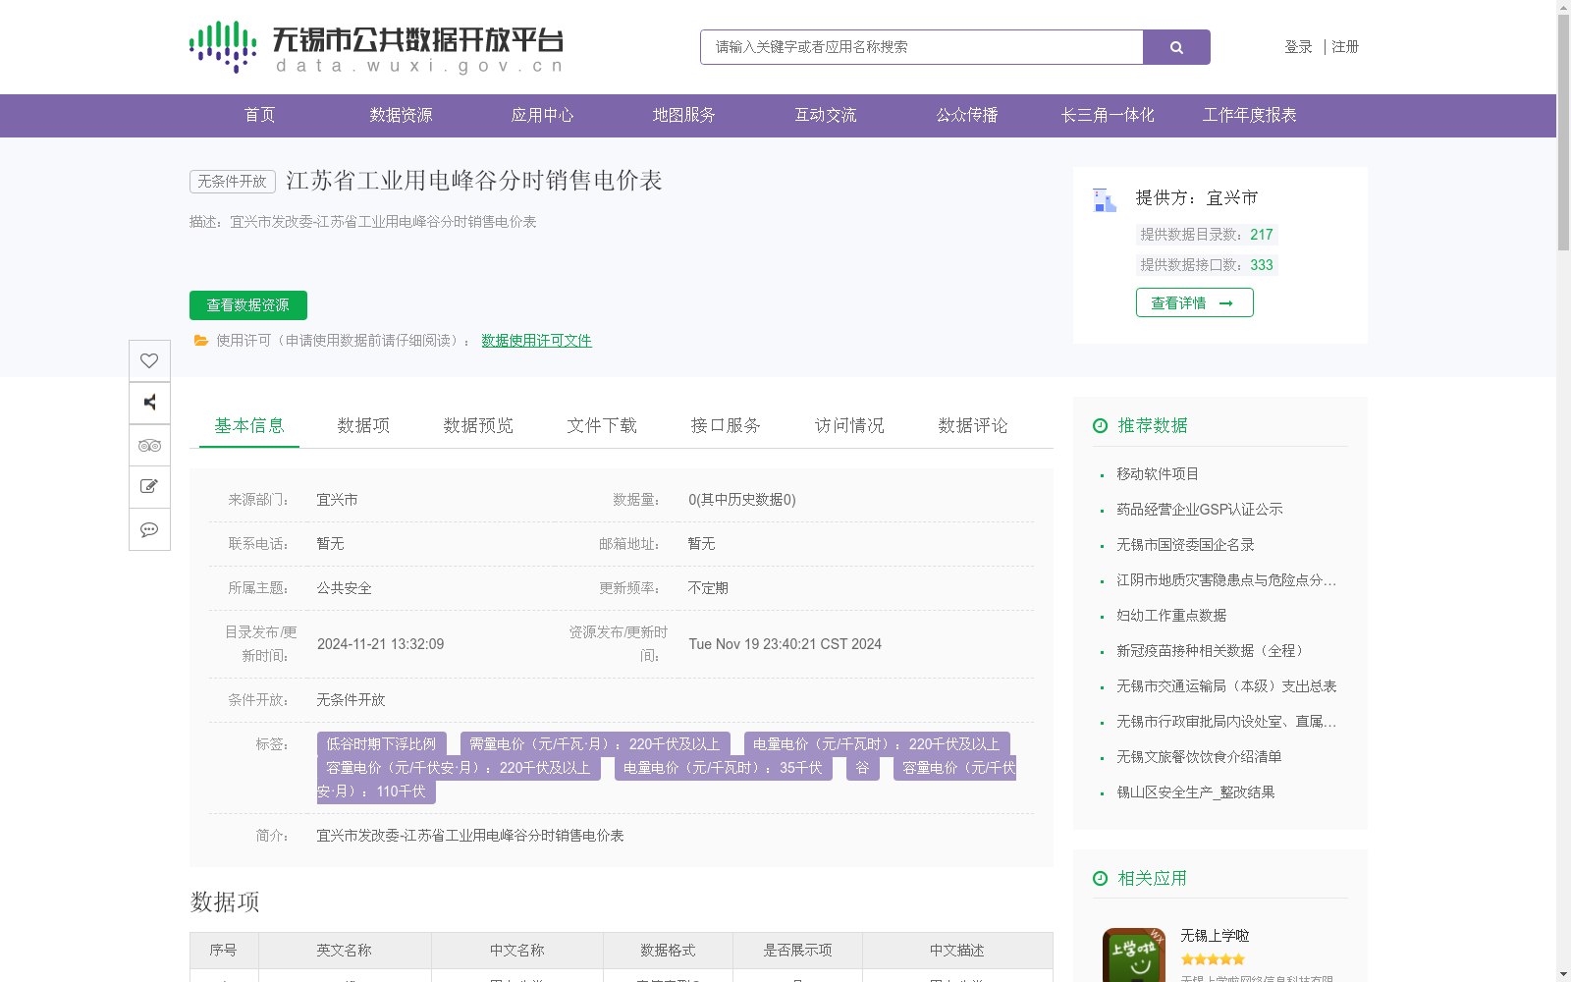This screenshot has width=1571, height=982.
Task: Open recommended item 无锡市交通运输局（本级）支出总表
Action: (x=1226, y=685)
